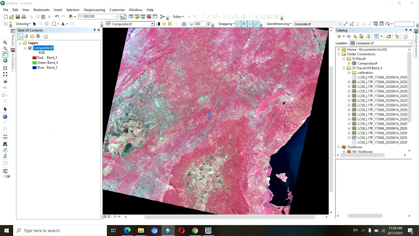This screenshot has height=236, width=419.
Task: Click the Save document icon
Action: point(18,17)
